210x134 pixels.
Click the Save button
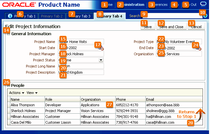pos(148,26)
